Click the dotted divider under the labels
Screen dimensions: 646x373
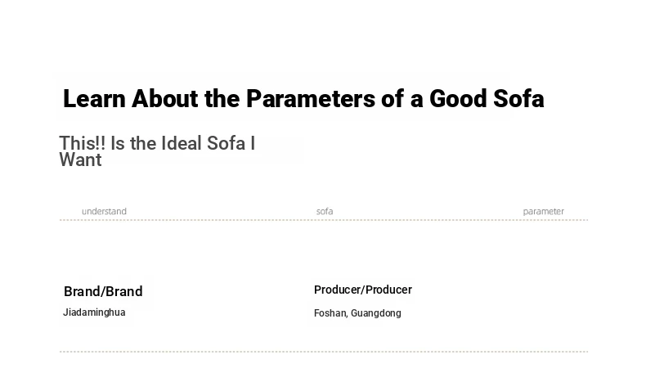pos(324,220)
